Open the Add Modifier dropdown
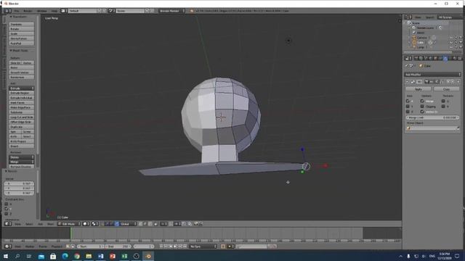Screen dimensions: 465x261 pyautogui.click(x=433, y=75)
